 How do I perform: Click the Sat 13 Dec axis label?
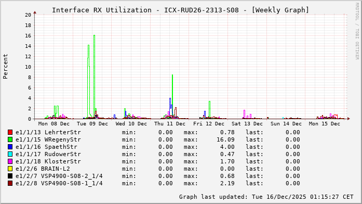pos(247,124)
